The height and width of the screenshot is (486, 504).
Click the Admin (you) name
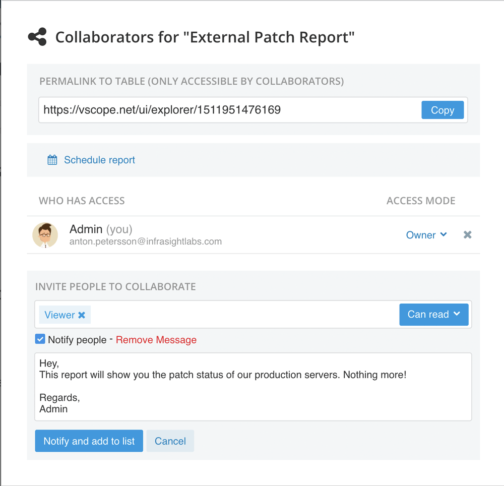click(101, 229)
